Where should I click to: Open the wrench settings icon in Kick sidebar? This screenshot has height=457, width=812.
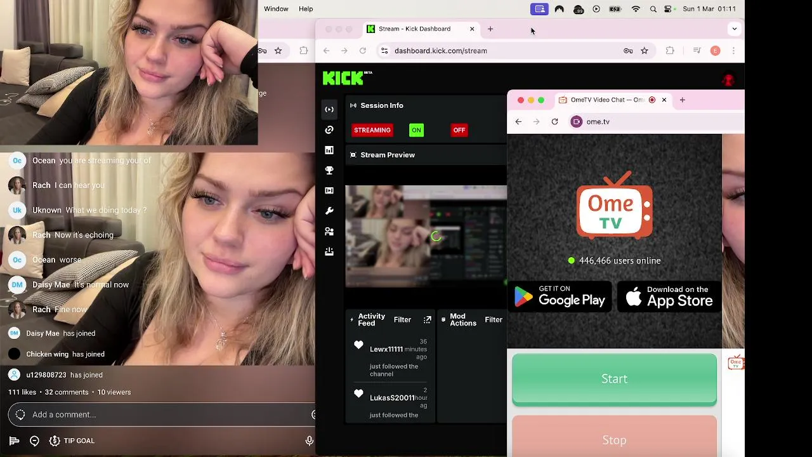pyautogui.click(x=329, y=211)
